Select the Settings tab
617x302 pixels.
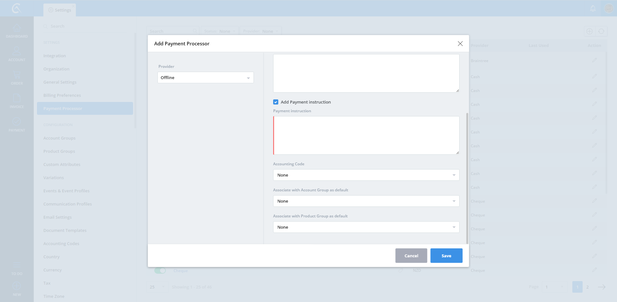click(x=60, y=10)
